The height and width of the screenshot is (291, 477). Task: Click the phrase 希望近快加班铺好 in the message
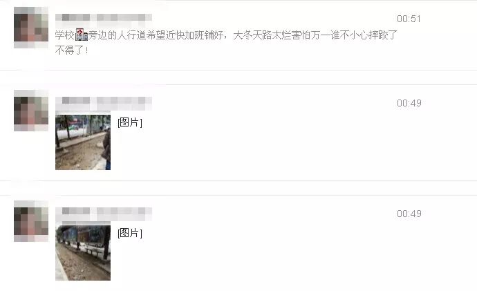tap(185, 35)
